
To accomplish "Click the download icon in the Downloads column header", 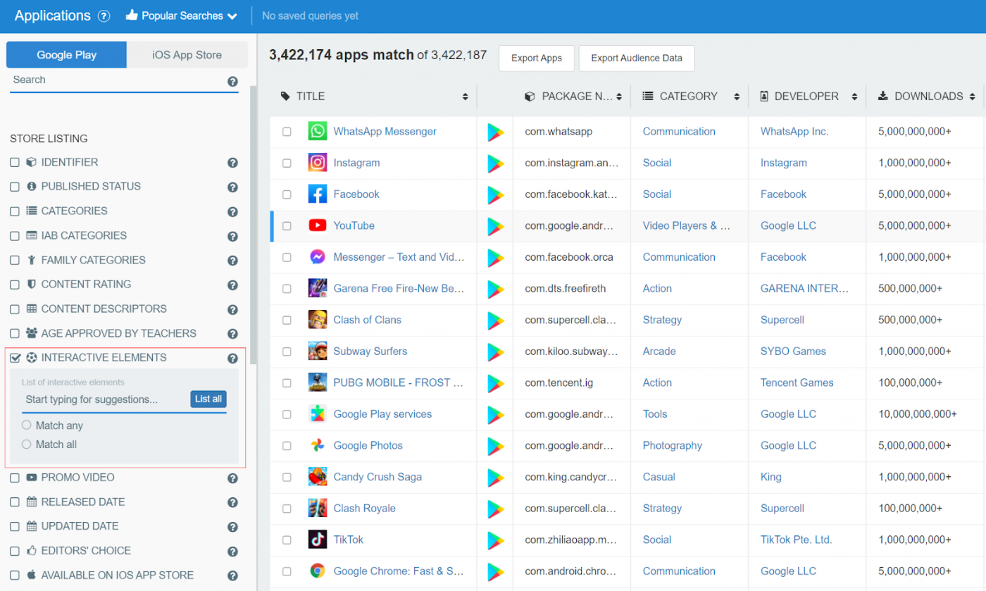I will (882, 96).
